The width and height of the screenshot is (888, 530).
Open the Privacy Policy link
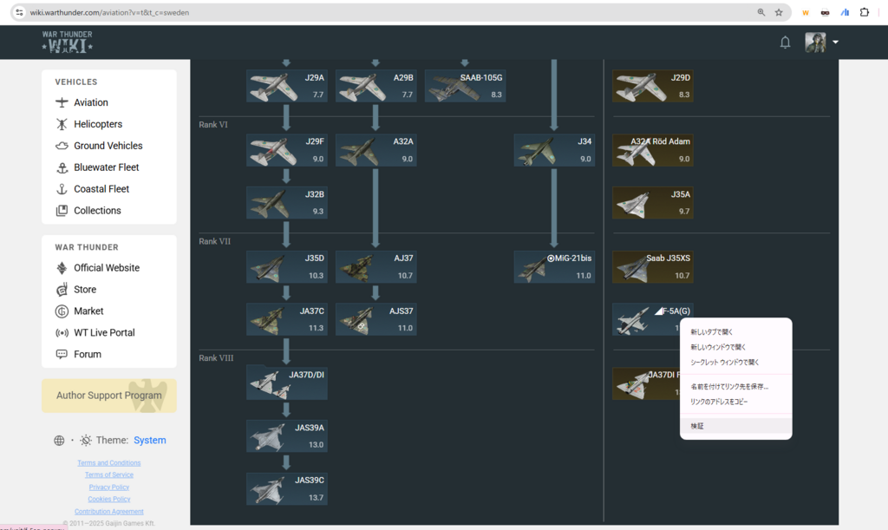(109, 487)
